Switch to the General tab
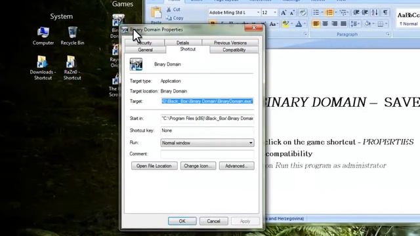This screenshot has height=236, width=420. (146, 50)
